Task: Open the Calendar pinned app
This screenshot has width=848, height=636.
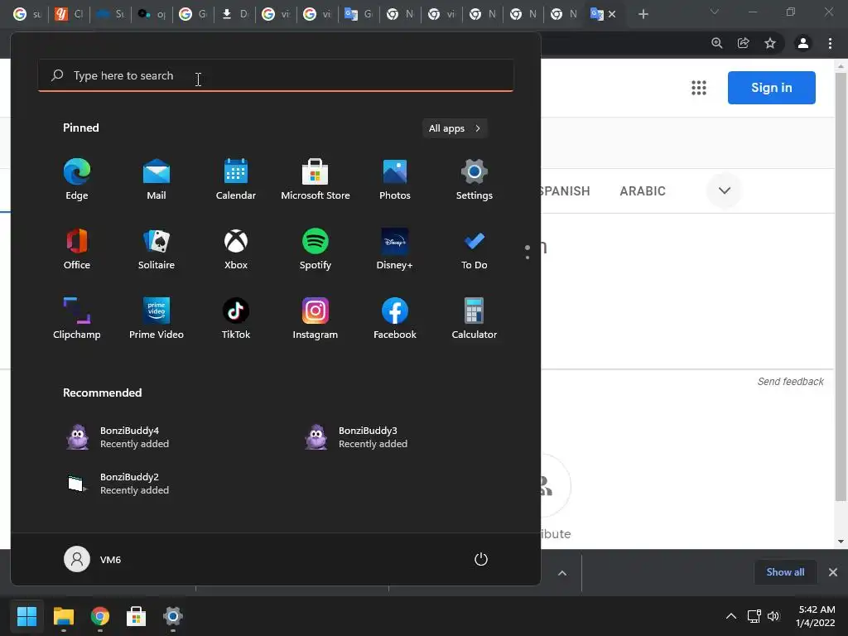Action: click(x=236, y=180)
